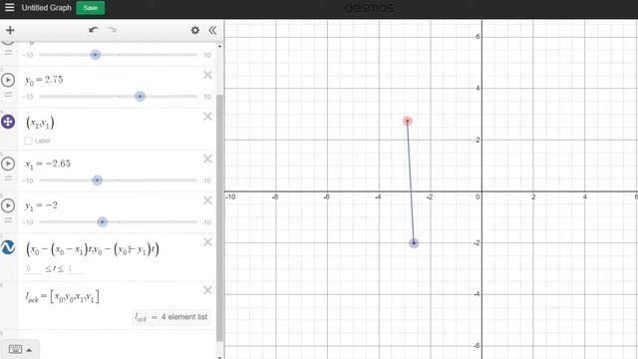Open the hamburger main menu

coord(9,7)
